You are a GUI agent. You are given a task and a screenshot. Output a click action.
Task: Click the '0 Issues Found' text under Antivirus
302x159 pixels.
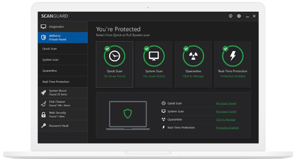point(58,39)
